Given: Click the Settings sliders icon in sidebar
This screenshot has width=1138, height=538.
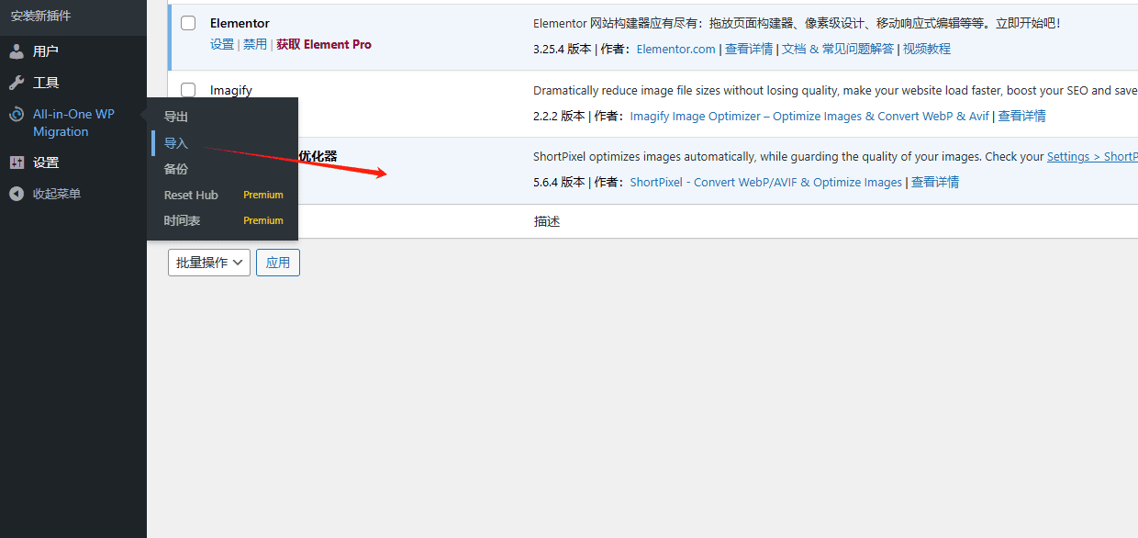Looking at the screenshot, I should [17, 163].
